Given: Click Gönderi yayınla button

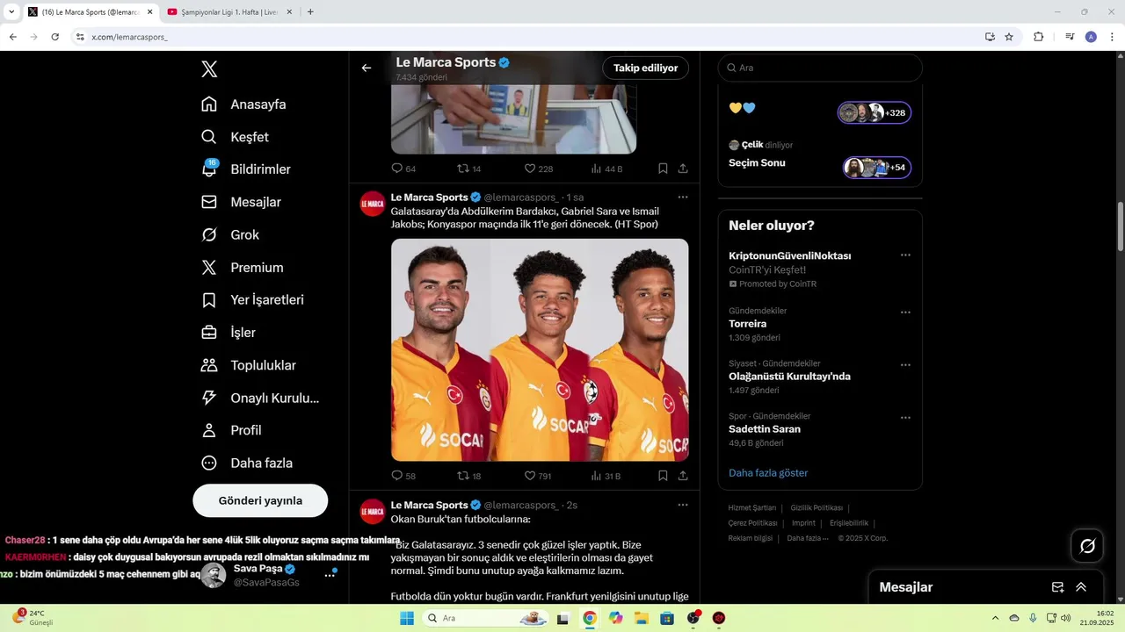Looking at the screenshot, I should 260,500.
